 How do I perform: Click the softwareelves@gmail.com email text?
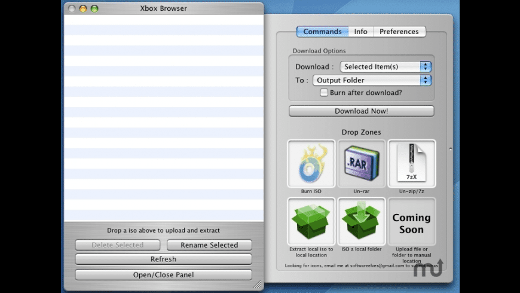tap(377, 265)
